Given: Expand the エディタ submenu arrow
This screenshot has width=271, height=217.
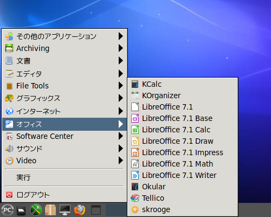Looking at the screenshot, I should click(x=121, y=74).
